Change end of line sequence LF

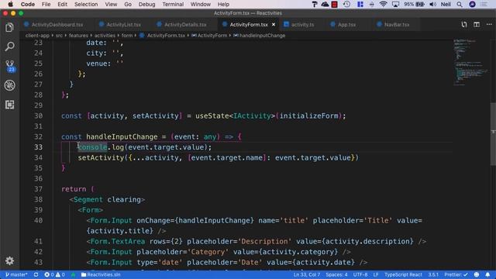tap(375, 274)
